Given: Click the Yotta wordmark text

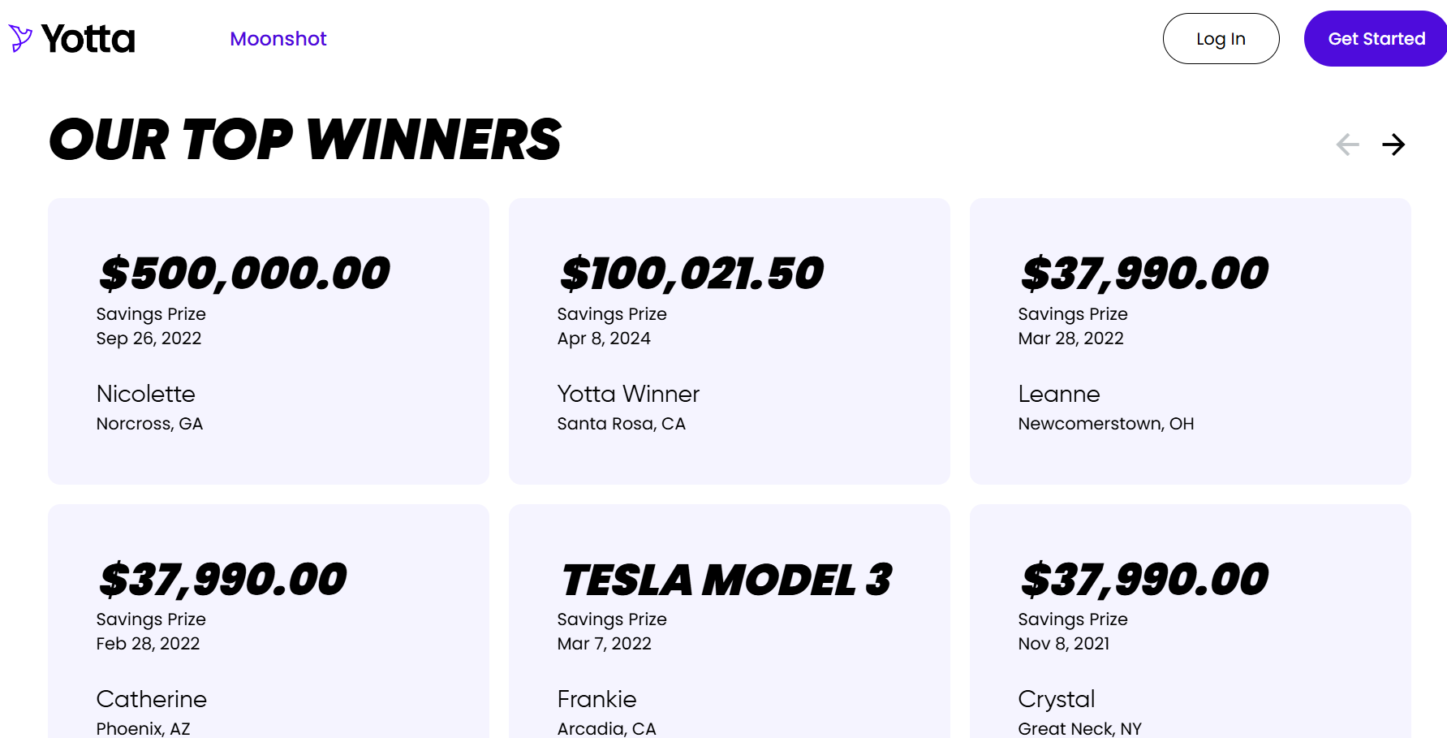Looking at the screenshot, I should point(88,39).
